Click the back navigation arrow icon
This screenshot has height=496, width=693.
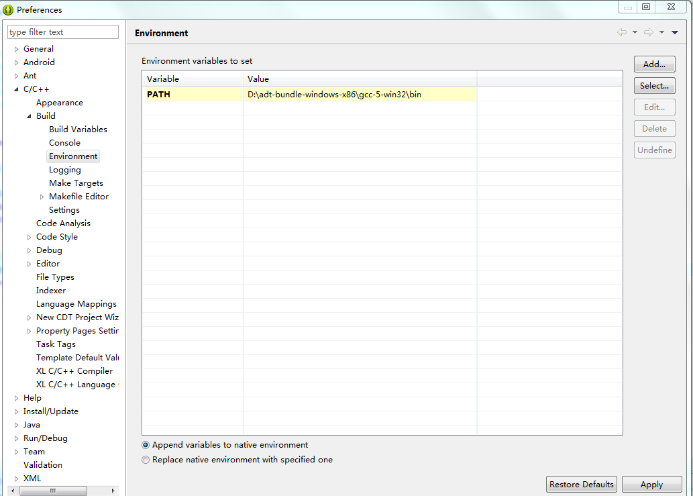[622, 32]
